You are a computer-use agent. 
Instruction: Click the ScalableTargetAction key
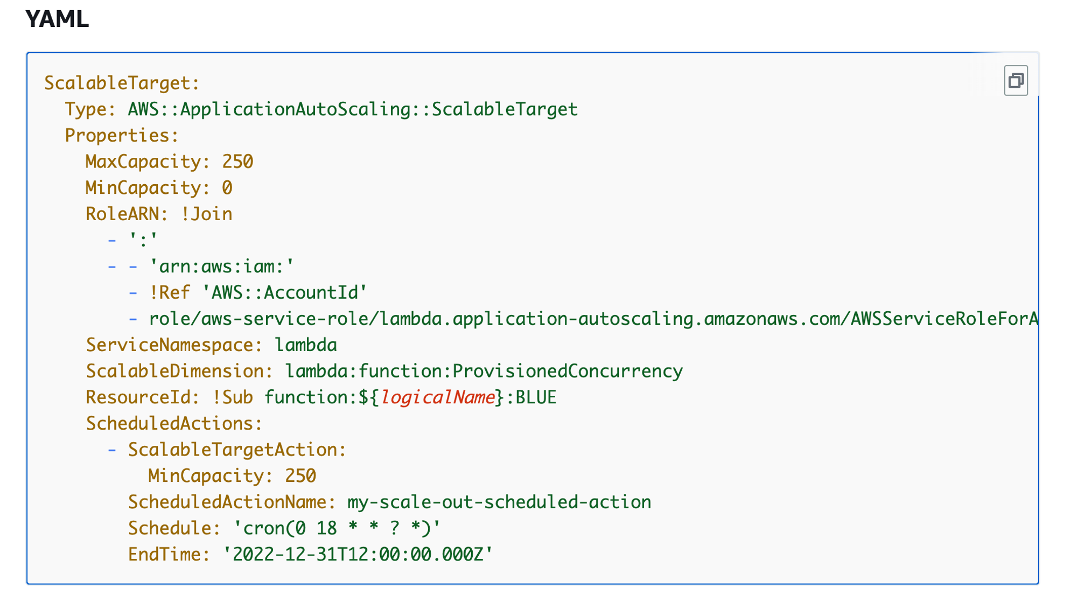[236, 450]
